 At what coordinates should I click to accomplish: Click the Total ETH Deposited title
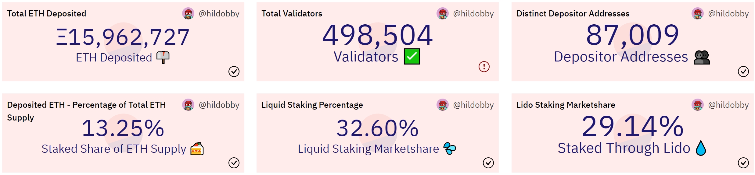click(x=47, y=13)
